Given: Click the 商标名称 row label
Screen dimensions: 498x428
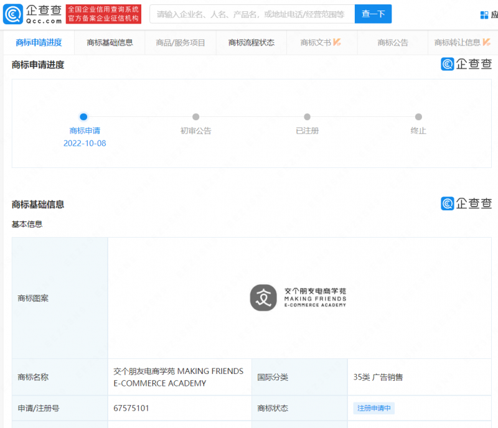Looking at the screenshot, I should 33,377.
